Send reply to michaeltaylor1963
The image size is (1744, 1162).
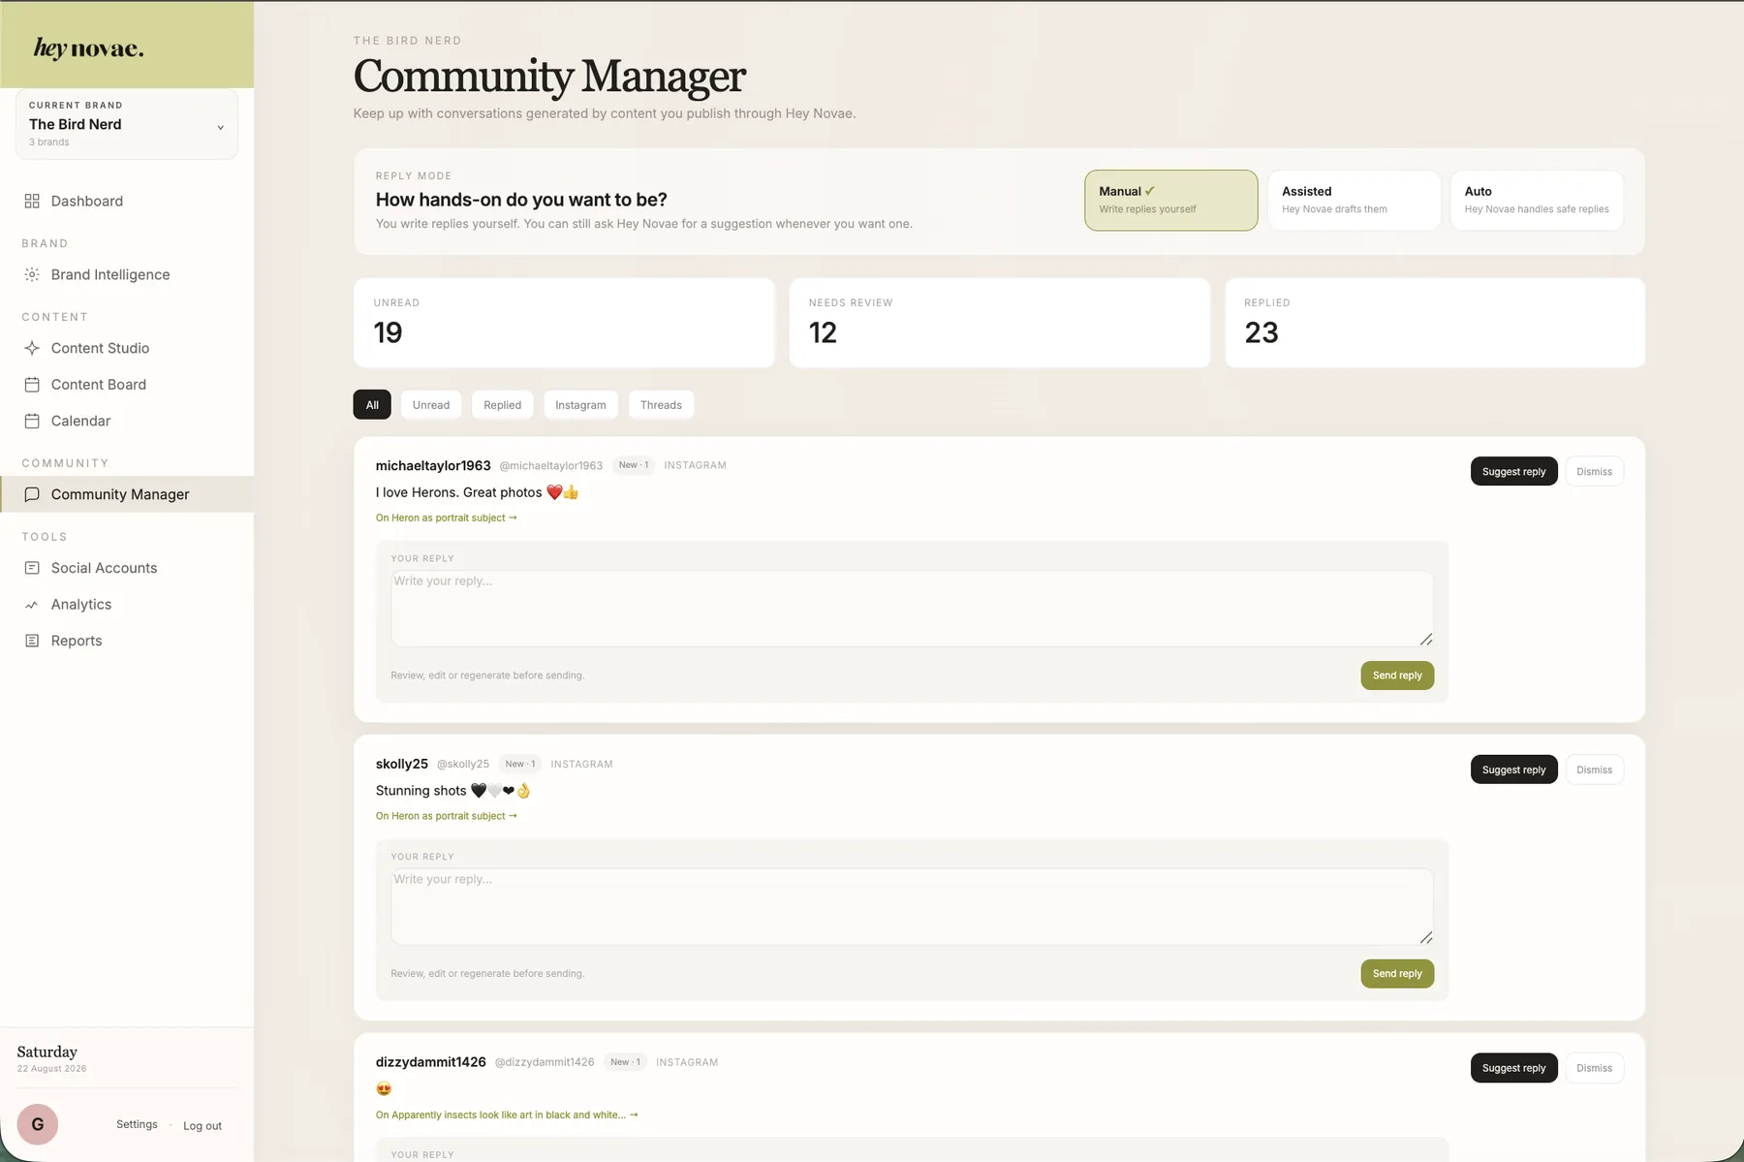(x=1397, y=675)
